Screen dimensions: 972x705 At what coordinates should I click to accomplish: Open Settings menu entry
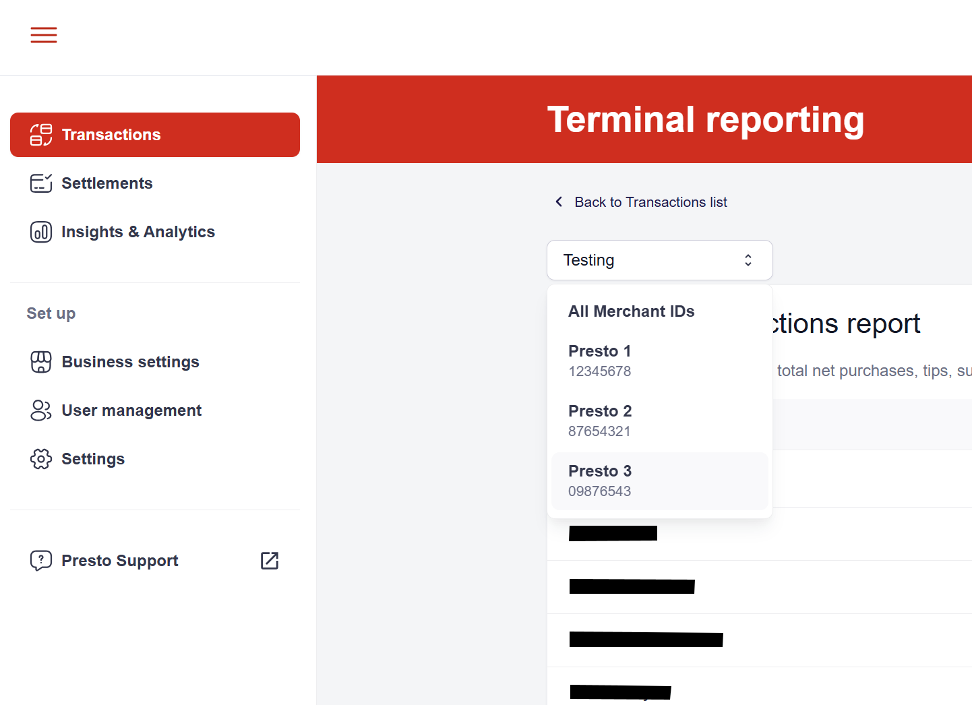155,459
